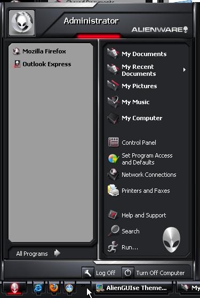Click the Printers and Faxes icon
Screen dimensions: 200x298
pos(113,191)
